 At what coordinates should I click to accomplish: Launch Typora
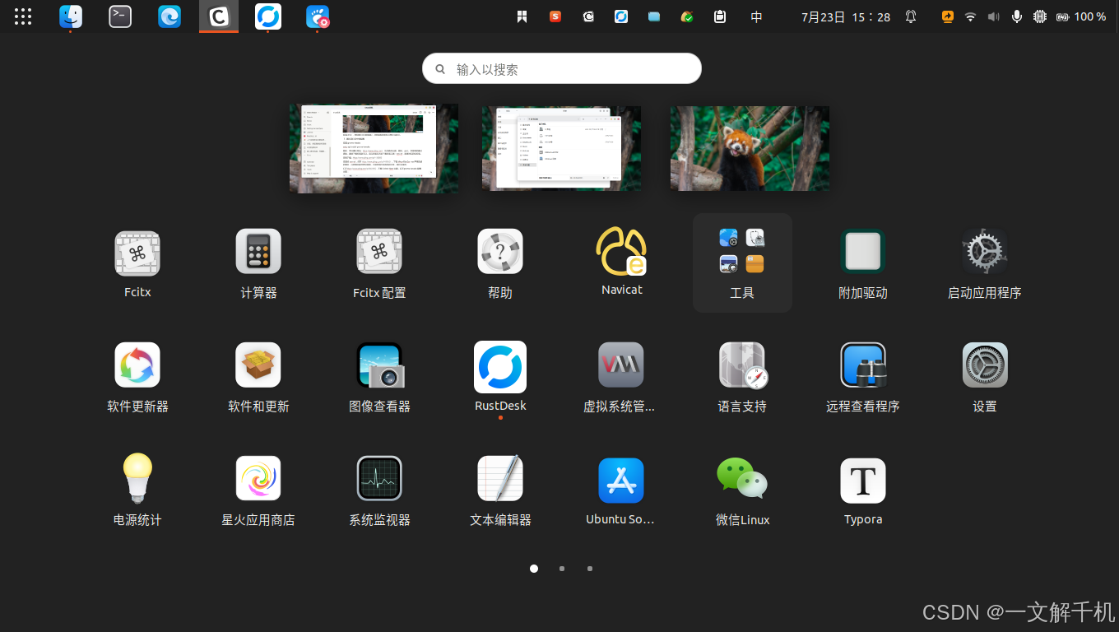[863, 480]
